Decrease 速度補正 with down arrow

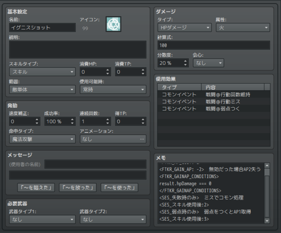[37, 123]
